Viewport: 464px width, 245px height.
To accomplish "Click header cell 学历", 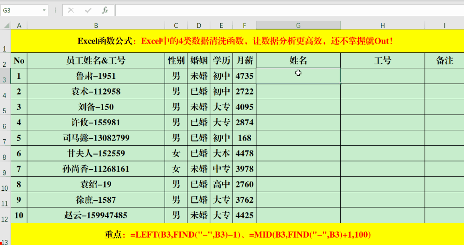I will 221,60.
